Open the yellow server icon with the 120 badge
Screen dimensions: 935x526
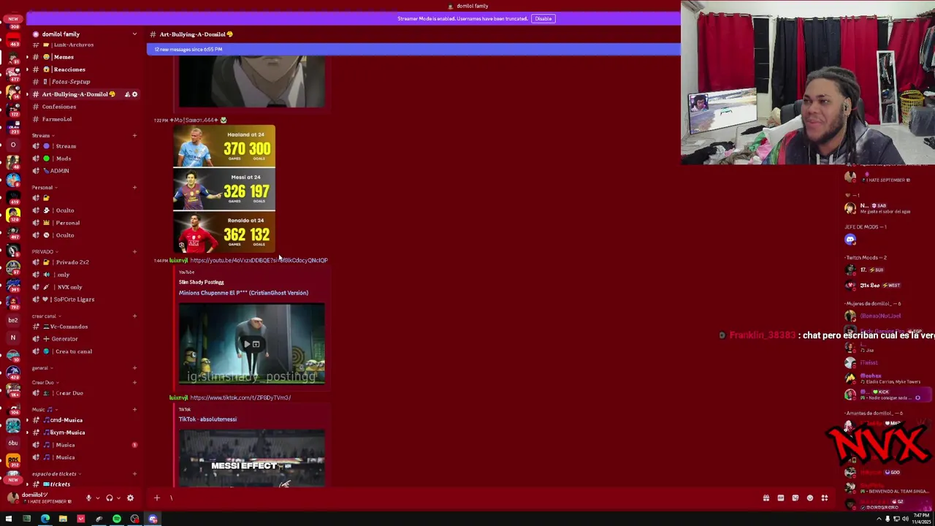pyautogui.click(x=12, y=215)
